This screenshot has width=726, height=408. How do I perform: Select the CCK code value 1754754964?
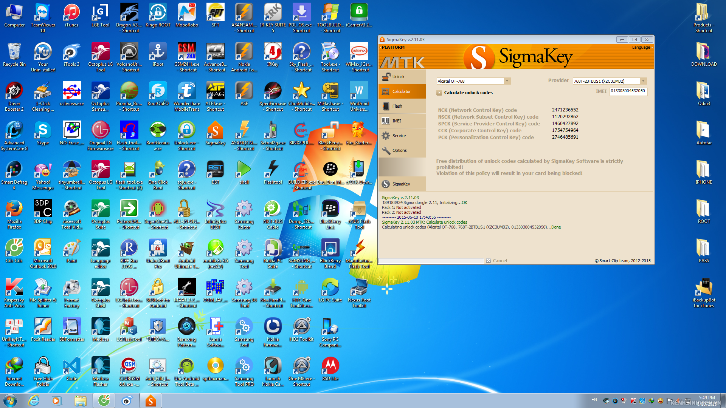pyautogui.click(x=565, y=130)
